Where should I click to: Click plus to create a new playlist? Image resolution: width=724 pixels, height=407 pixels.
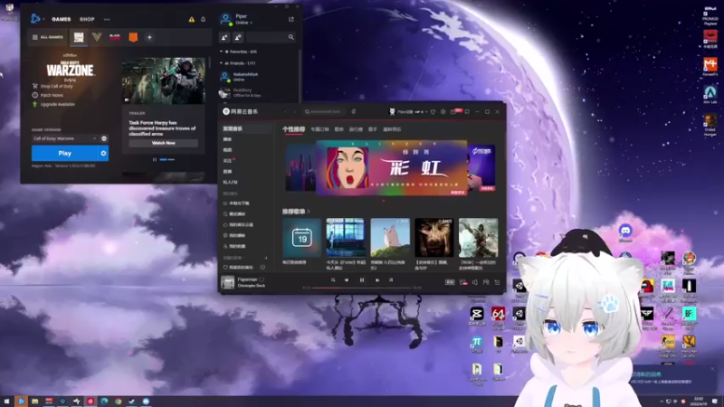pos(266,258)
